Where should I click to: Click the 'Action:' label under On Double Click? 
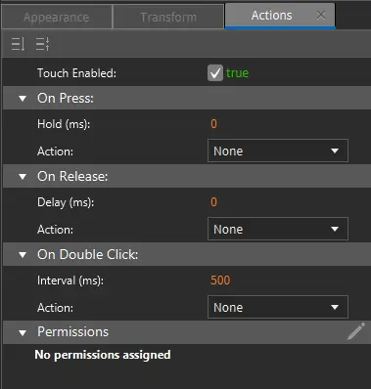(x=55, y=308)
